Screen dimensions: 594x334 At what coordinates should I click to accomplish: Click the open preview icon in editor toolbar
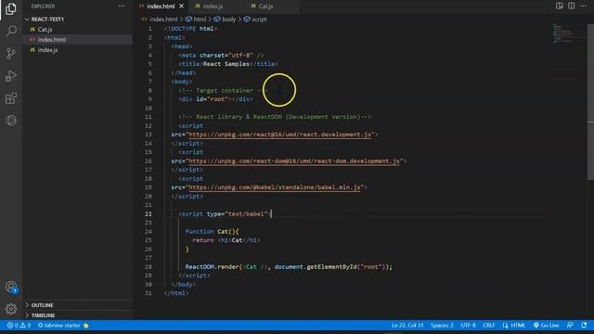coord(559,6)
